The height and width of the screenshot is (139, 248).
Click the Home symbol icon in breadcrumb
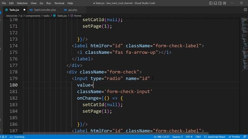72,15
